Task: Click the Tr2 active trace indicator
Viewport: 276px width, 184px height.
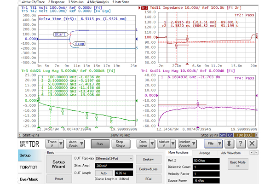Action: [145, 8]
